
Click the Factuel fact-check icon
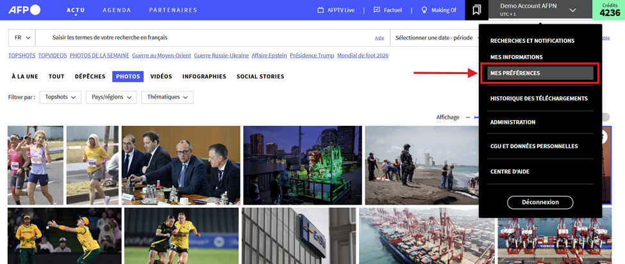coord(377,10)
